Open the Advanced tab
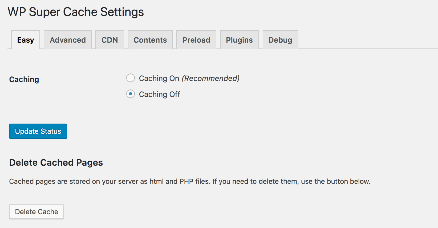Screen dimensions: 438x228 pos(68,40)
